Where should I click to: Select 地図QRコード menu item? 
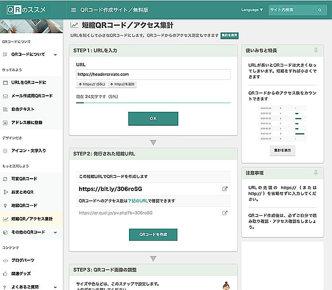click(31, 205)
